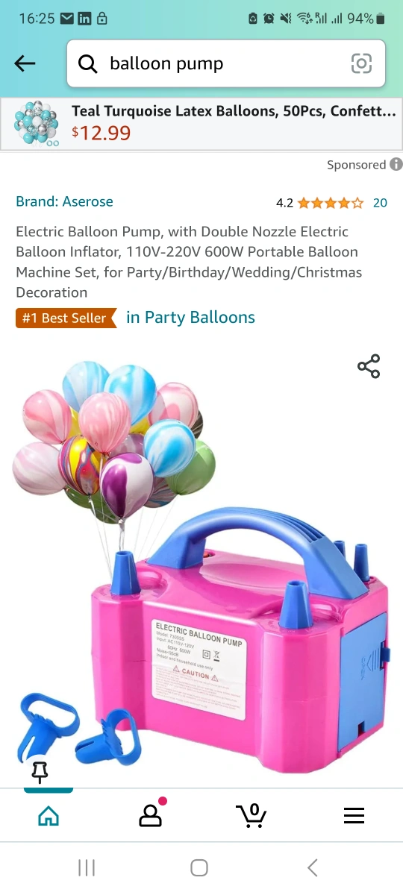Tap the Android recent apps button
403x895 pixels.
point(87,867)
